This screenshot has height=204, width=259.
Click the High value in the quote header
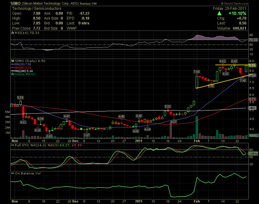point(37,18)
